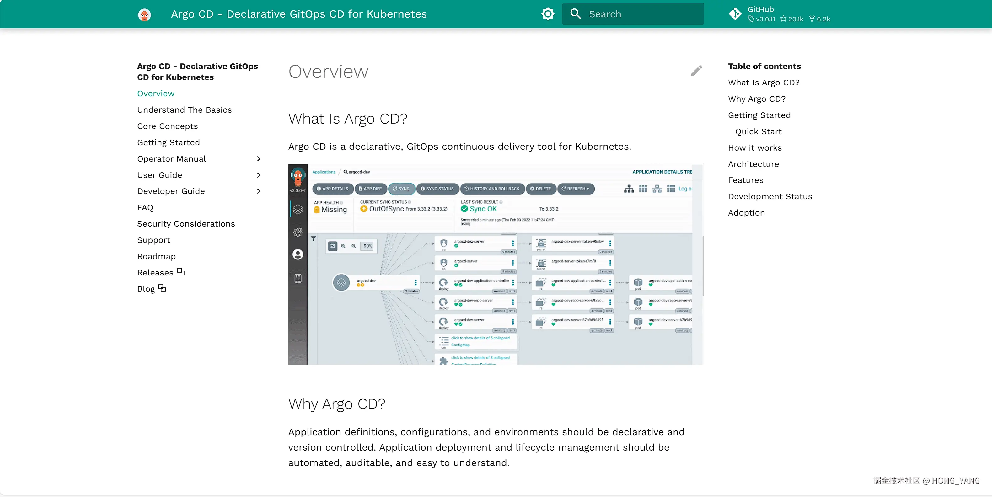The image size is (992, 497).
Task: Open Security Considerations page
Action: [186, 224]
